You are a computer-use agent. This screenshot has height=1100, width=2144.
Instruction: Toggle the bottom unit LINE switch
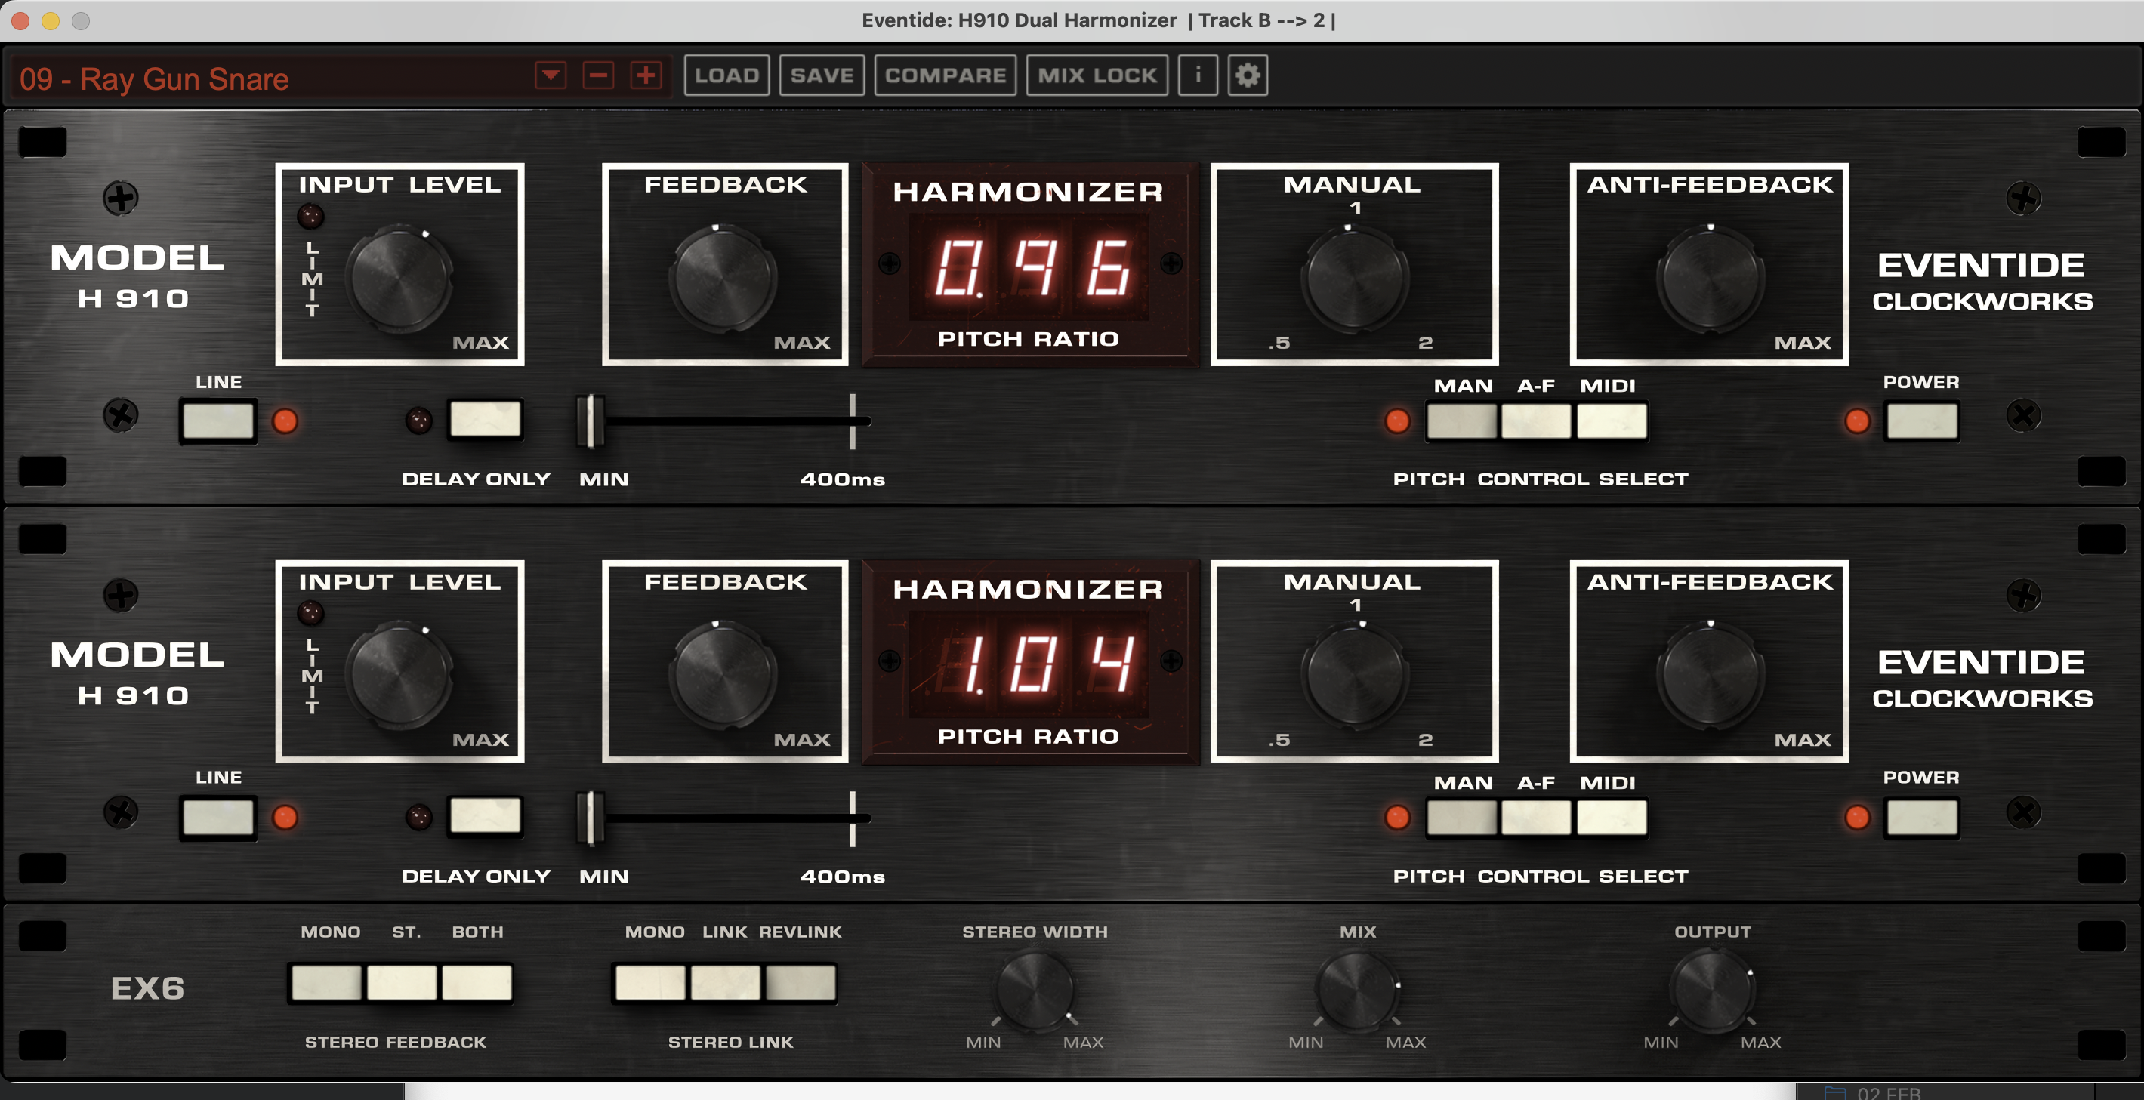218,817
